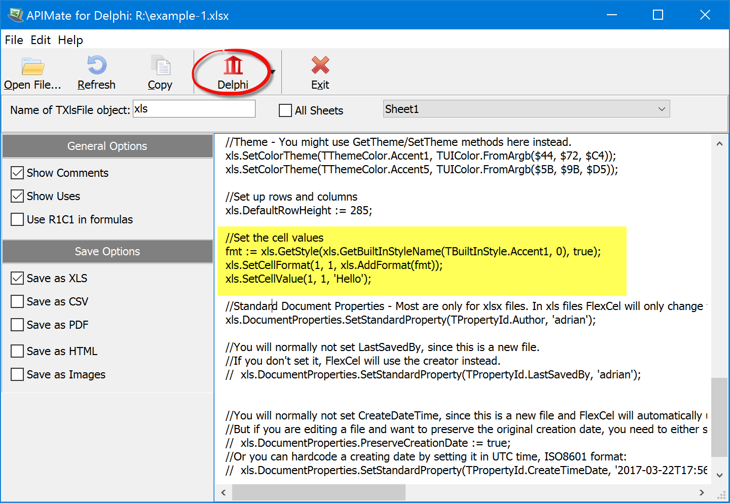Click the Save Options header
The height and width of the screenshot is (503, 730).
coord(107,251)
